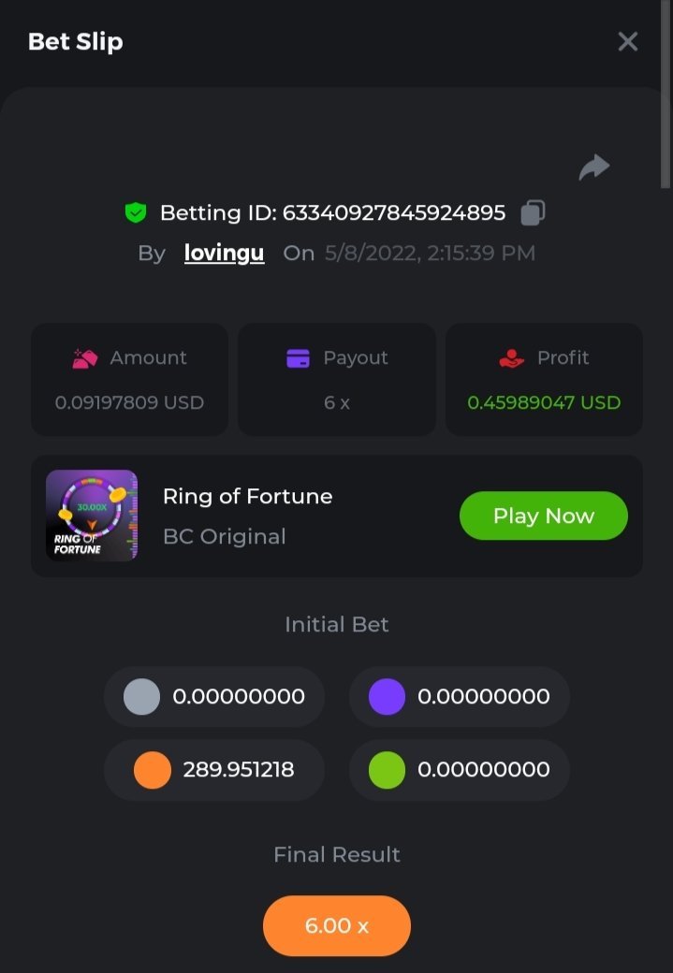Click the green color bet circle

click(387, 770)
